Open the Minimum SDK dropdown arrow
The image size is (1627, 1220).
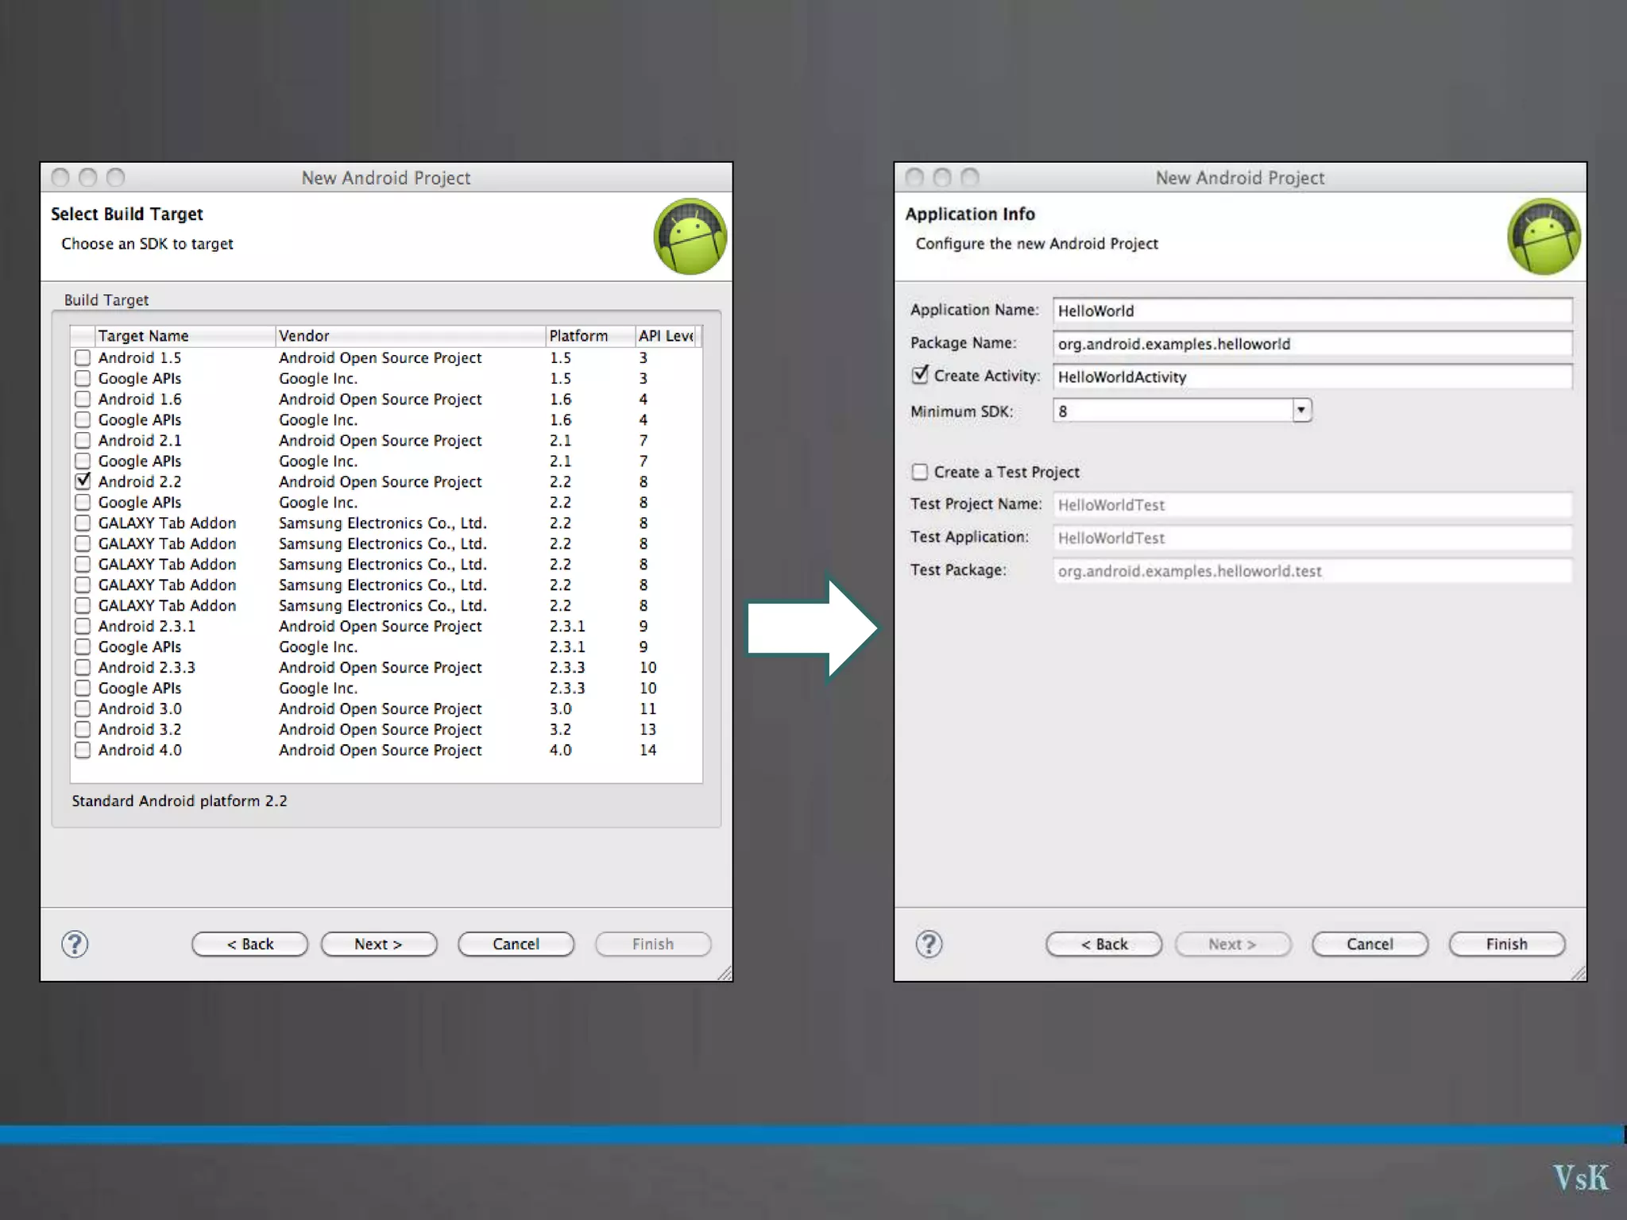[x=1301, y=411]
